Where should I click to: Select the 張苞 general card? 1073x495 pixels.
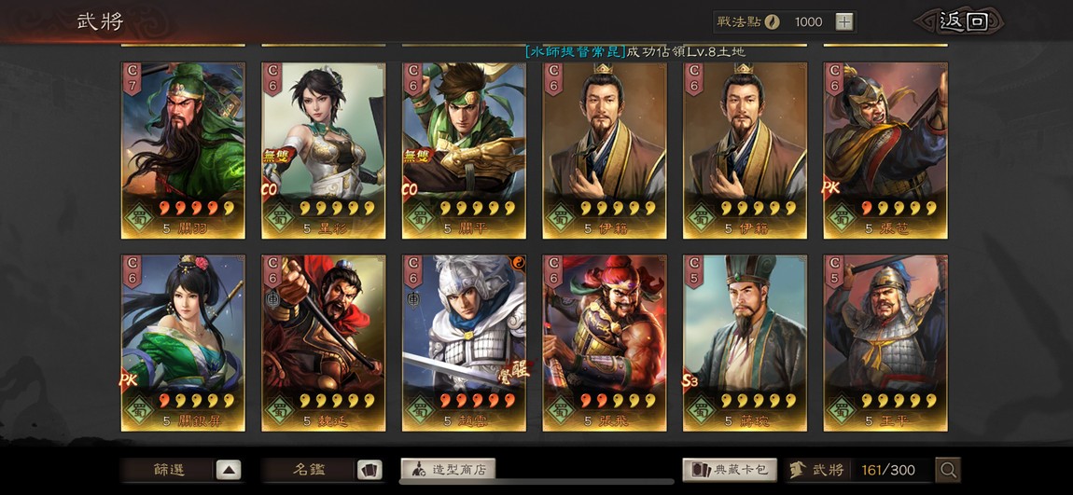pyautogui.click(x=885, y=150)
